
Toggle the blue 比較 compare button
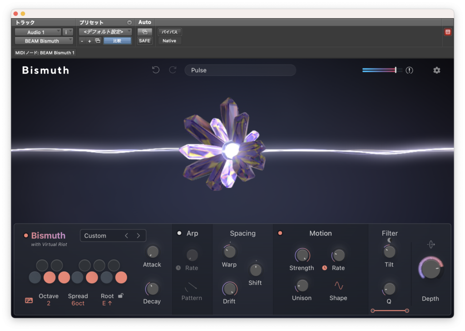(x=117, y=40)
